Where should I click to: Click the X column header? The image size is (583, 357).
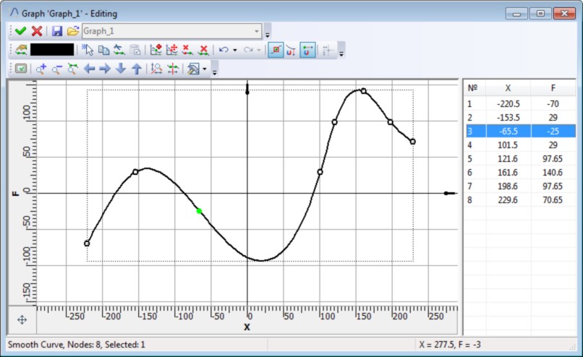508,87
